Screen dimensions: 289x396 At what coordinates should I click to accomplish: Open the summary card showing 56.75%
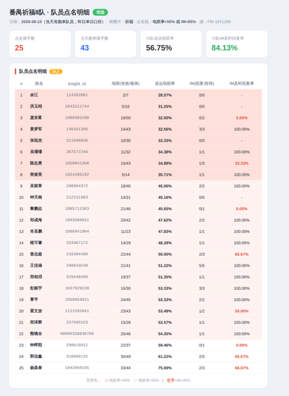coord(171,44)
